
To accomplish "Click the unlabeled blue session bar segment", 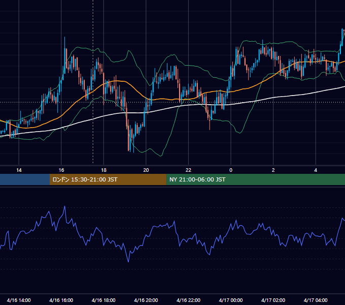I will [x=25, y=179].
